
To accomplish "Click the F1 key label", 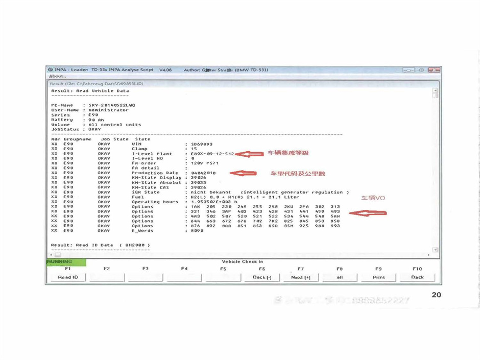I will coord(67,269).
